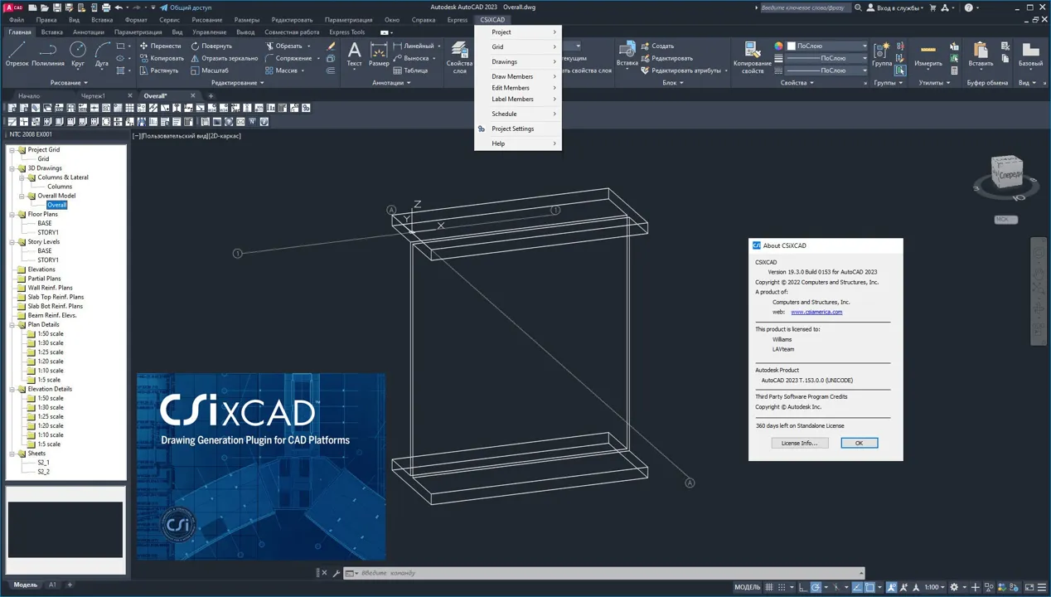Click the object color wheel swatch

click(778, 46)
